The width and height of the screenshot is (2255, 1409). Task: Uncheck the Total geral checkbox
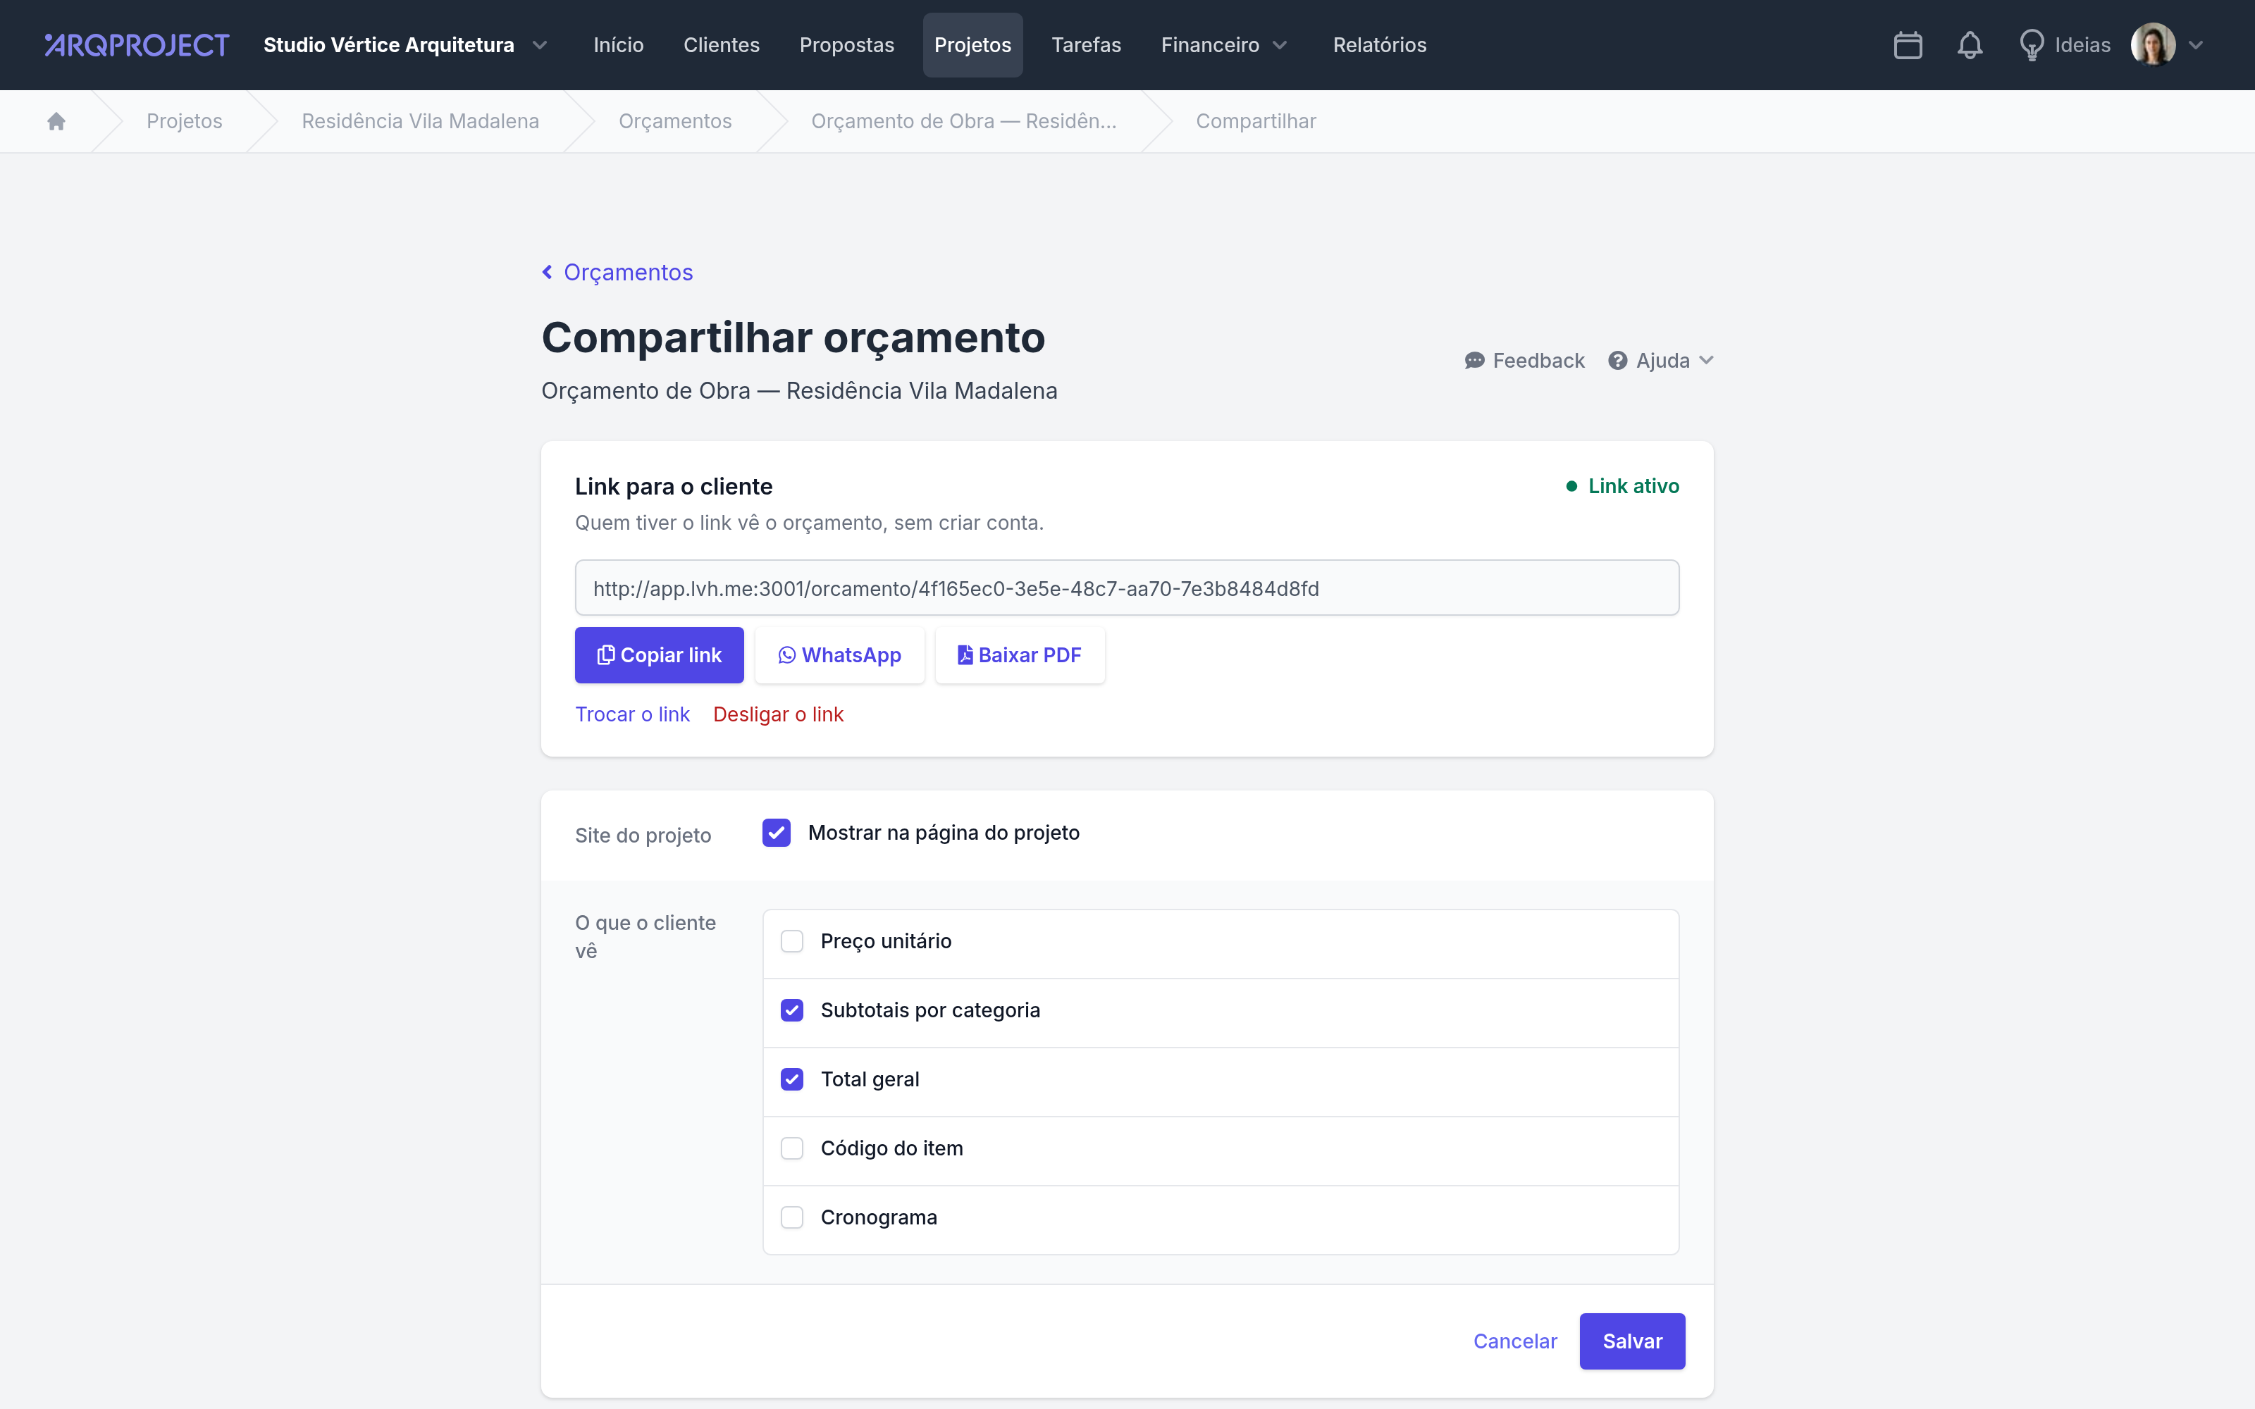coord(792,1079)
